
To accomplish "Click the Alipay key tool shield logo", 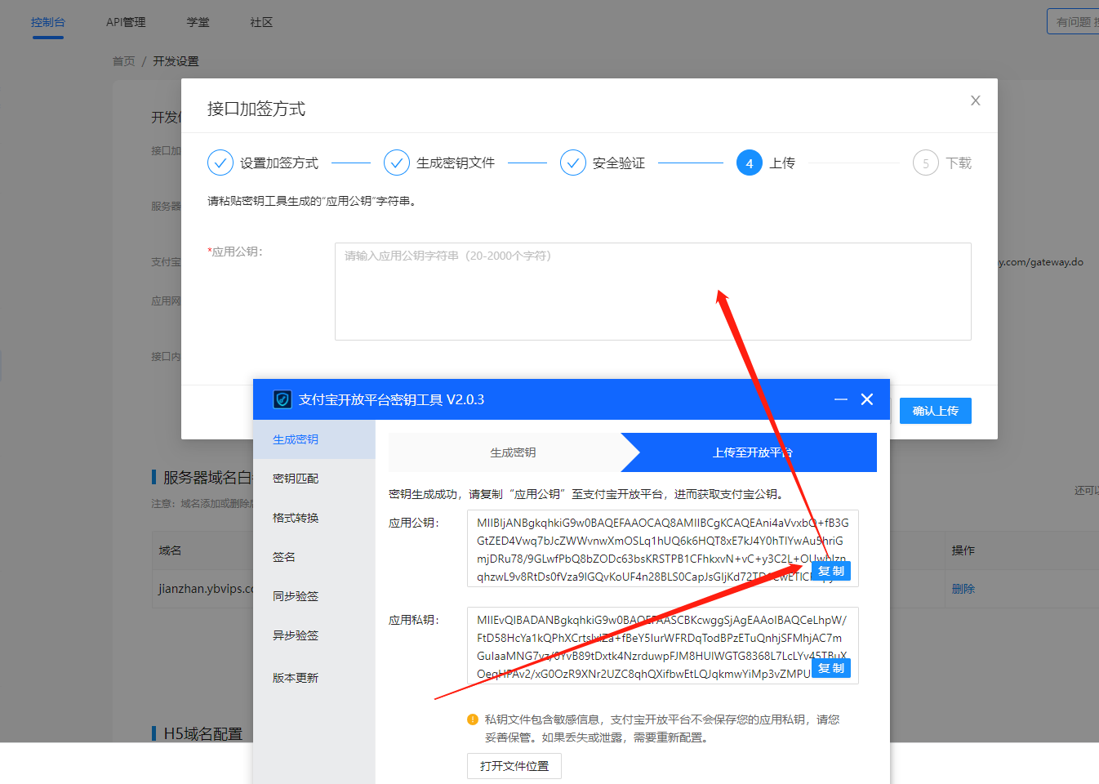I will point(283,399).
